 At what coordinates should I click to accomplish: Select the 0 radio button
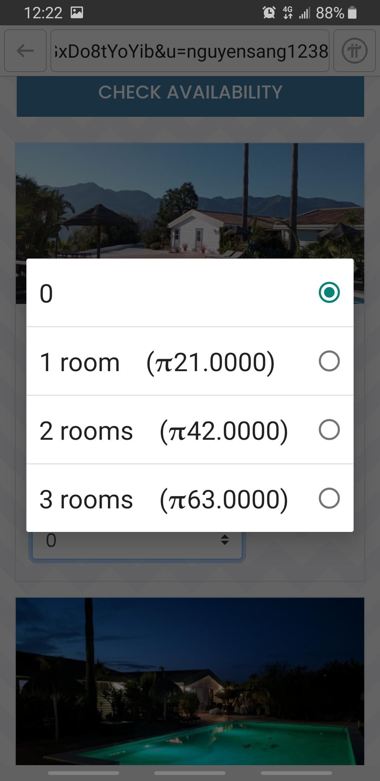[x=329, y=292]
